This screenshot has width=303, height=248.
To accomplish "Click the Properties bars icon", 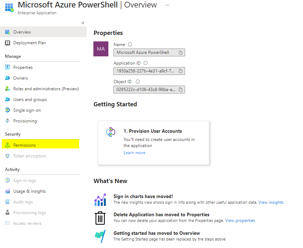I will [7, 67].
